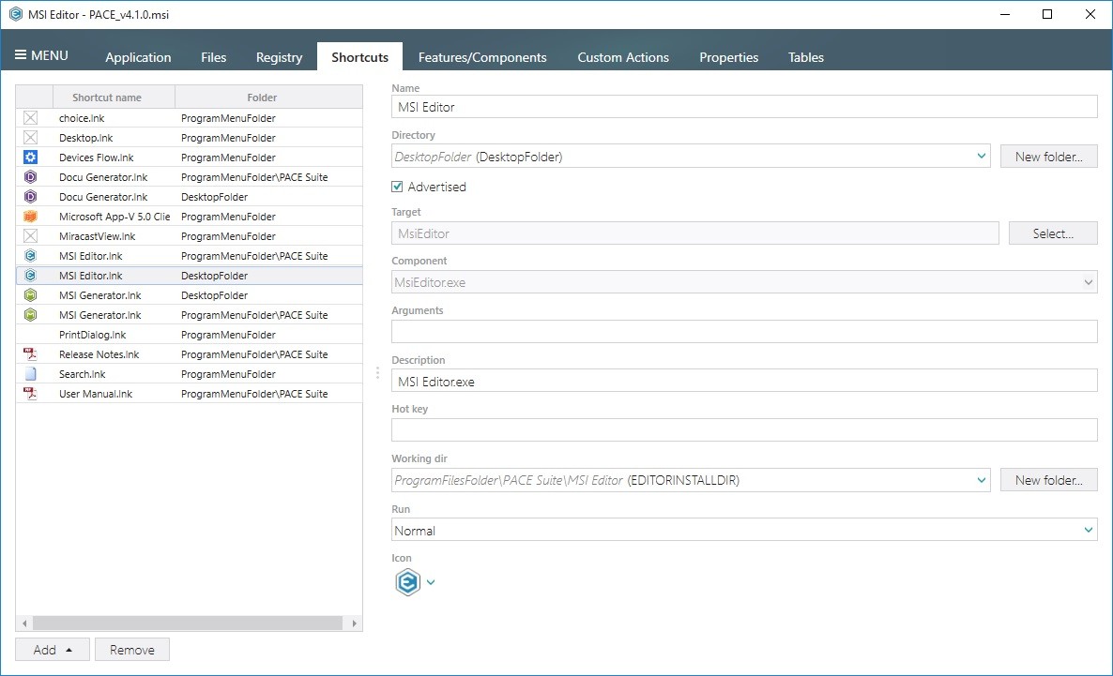This screenshot has width=1113, height=676.
Task: Select the Release Notes.lnk row
Action: coord(189,354)
